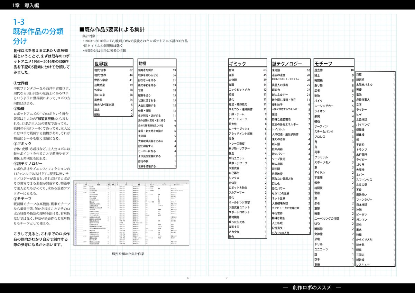The height and width of the screenshot is (293, 415).
Task: Select the 'フルアーマー' row
Action: coord(248,192)
